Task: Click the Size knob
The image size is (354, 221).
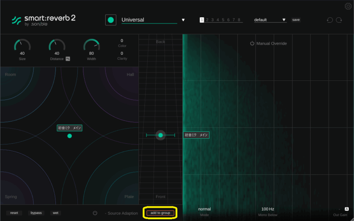Action: pyautogui.click(x=23, y=45)
